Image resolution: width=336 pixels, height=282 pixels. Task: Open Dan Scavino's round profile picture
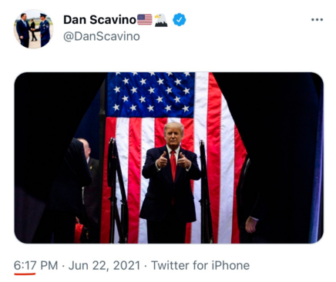(33, 28)
